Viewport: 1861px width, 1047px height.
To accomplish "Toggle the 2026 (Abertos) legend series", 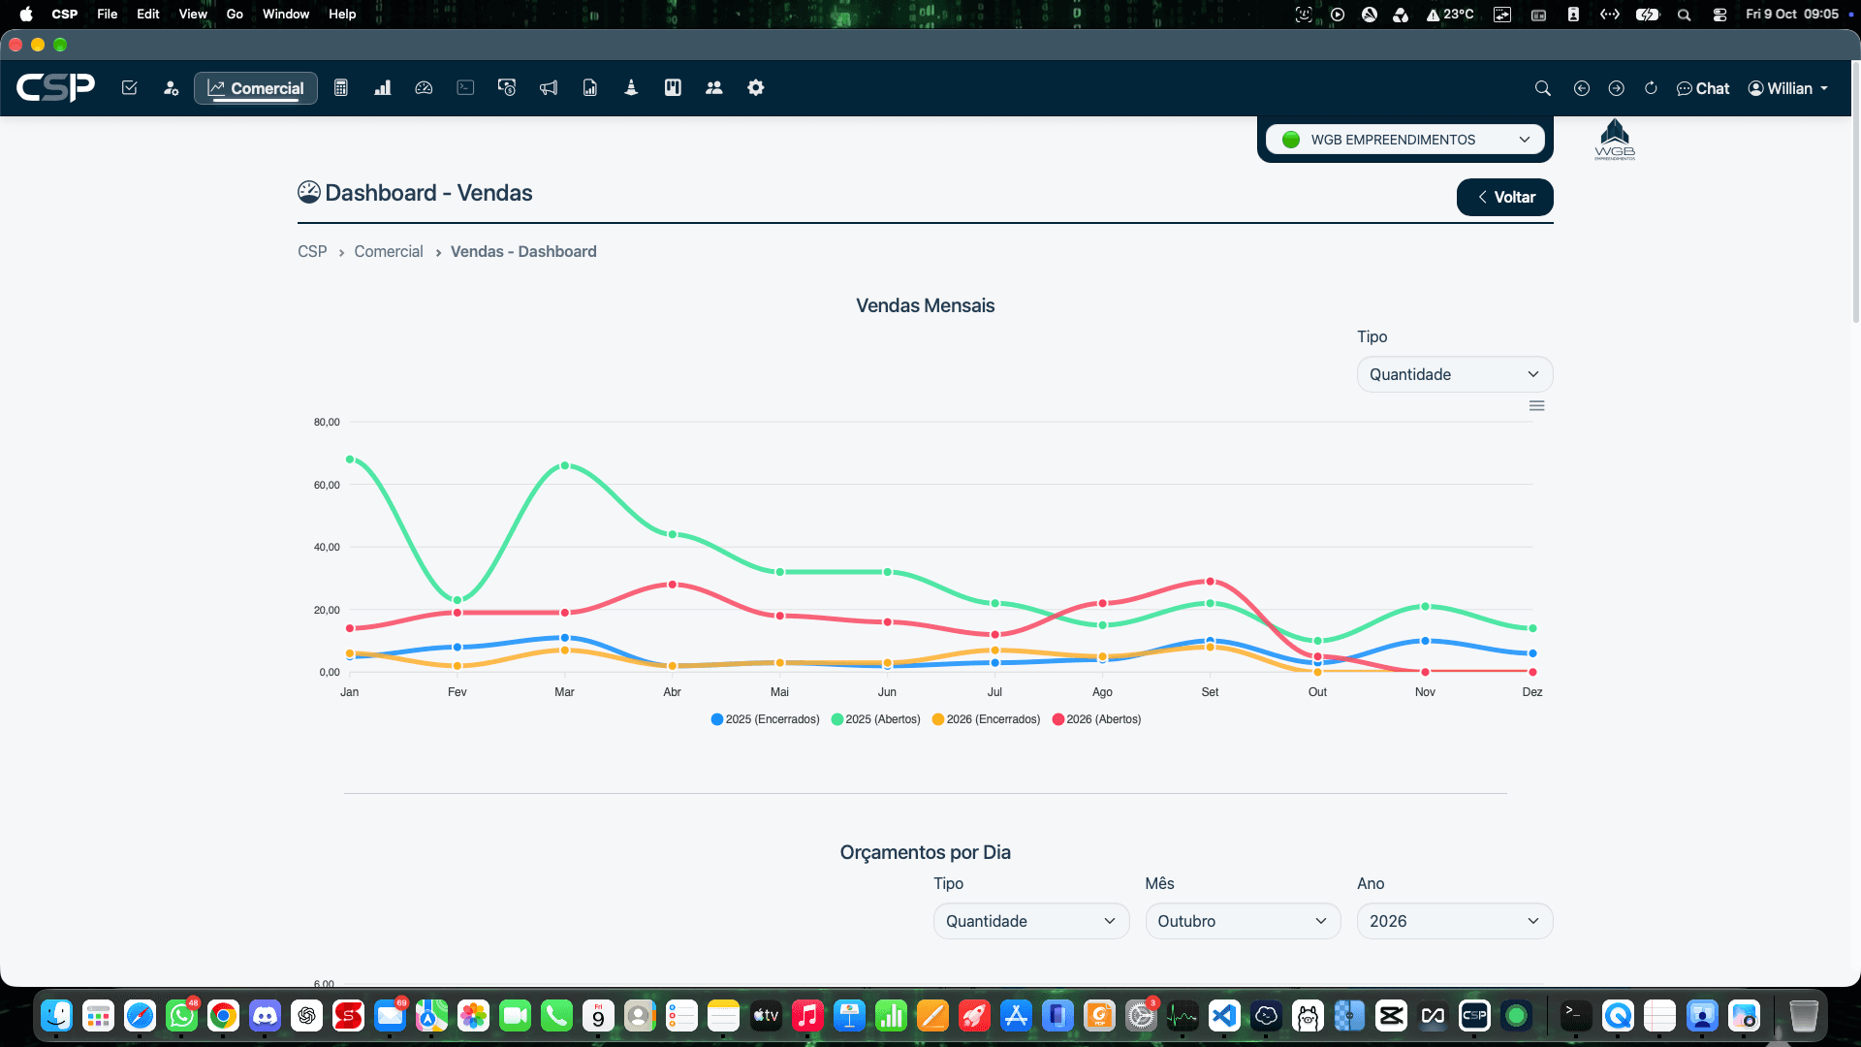I will point(1097,719).
